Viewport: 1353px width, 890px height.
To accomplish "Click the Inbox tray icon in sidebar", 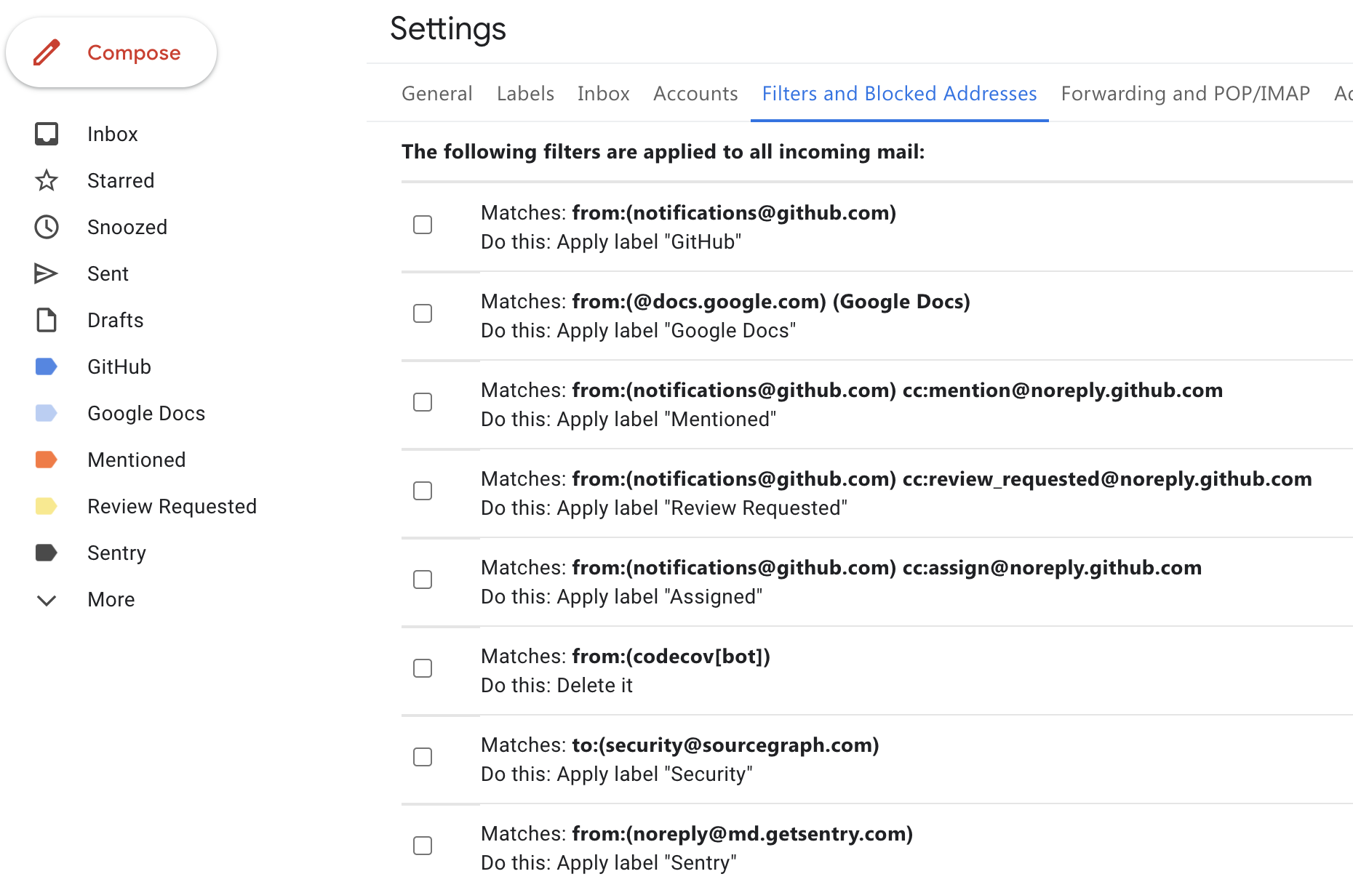I will click(47, 134).
